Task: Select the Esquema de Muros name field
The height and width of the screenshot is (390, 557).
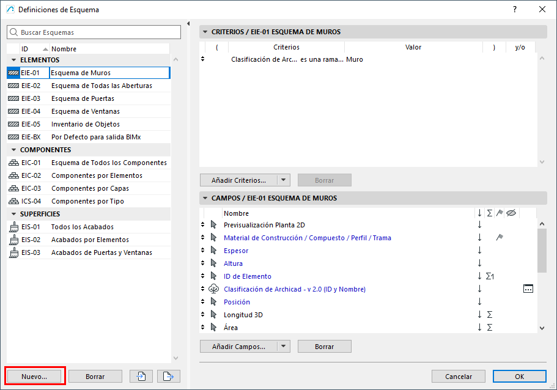Action: (x=109, y=73)
